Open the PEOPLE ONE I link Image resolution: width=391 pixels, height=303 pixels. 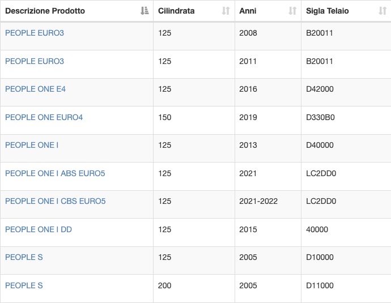point(32,145)
